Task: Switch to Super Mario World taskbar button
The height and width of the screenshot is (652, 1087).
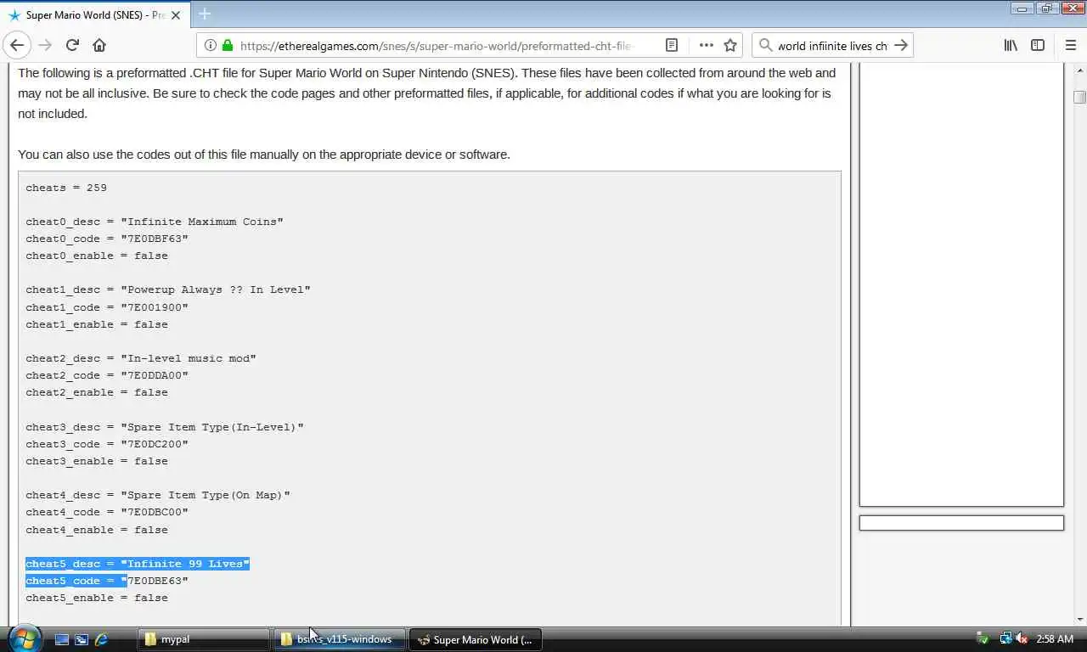Action: [x=476, y=639]
